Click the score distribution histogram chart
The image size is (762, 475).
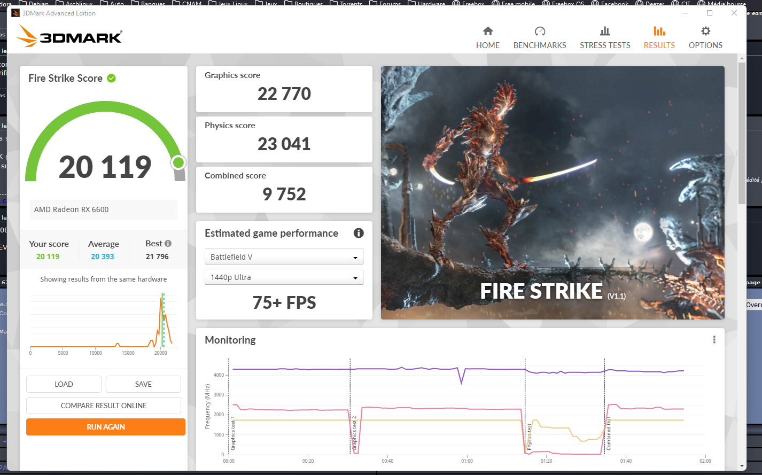click(x=103, y=323)
